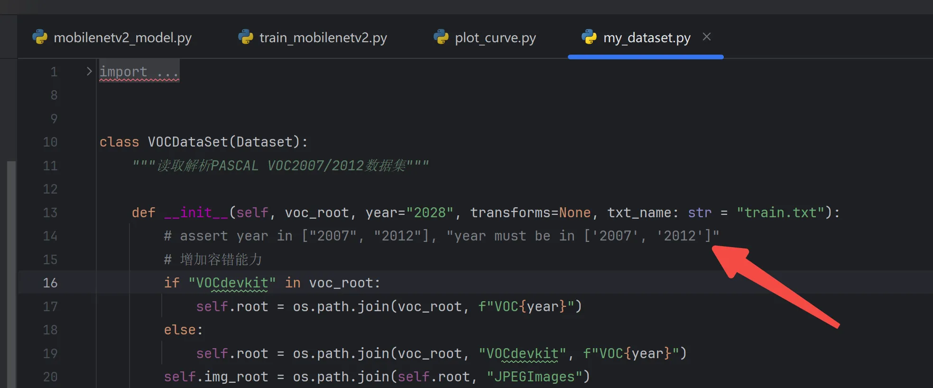The height and width of the screenshot is (388, 933).
Task: Open the train_mobilenetv2.py tab
Action: (x=313, y=37)
